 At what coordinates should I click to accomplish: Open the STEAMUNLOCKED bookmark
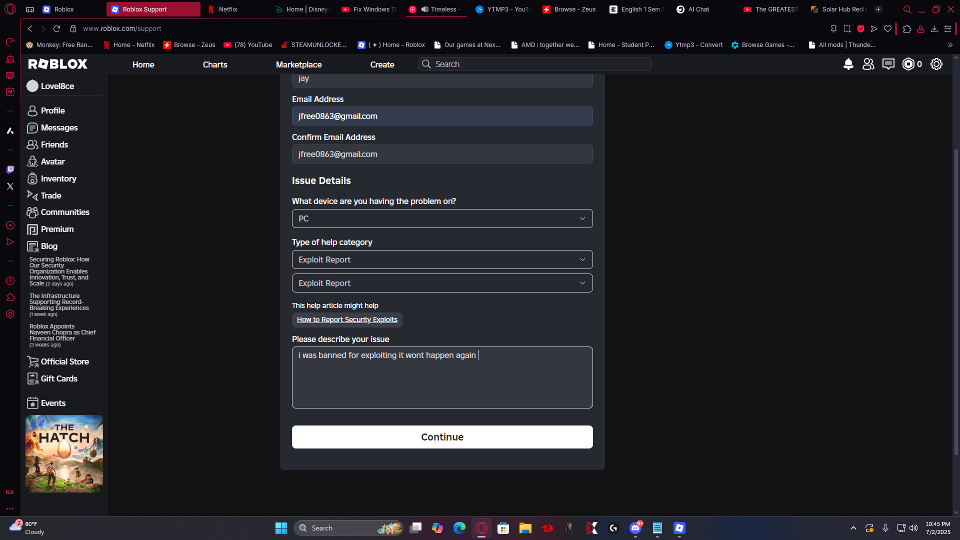coord(314,45)
